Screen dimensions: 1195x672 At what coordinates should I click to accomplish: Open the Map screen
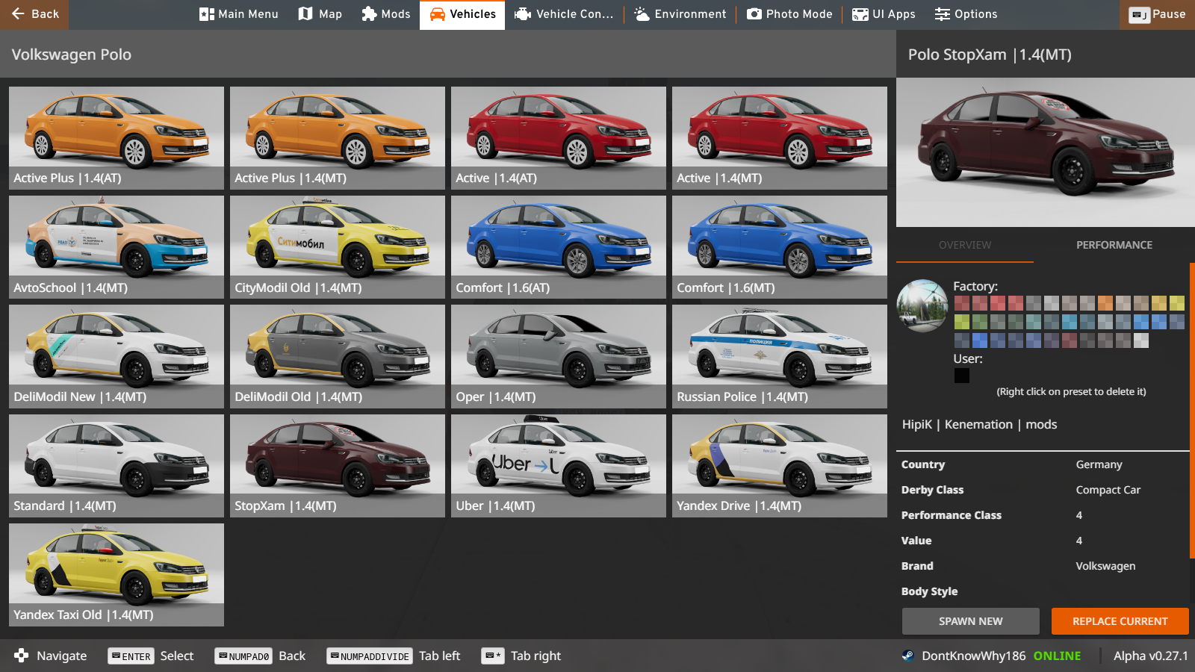[x=320, y=14]
